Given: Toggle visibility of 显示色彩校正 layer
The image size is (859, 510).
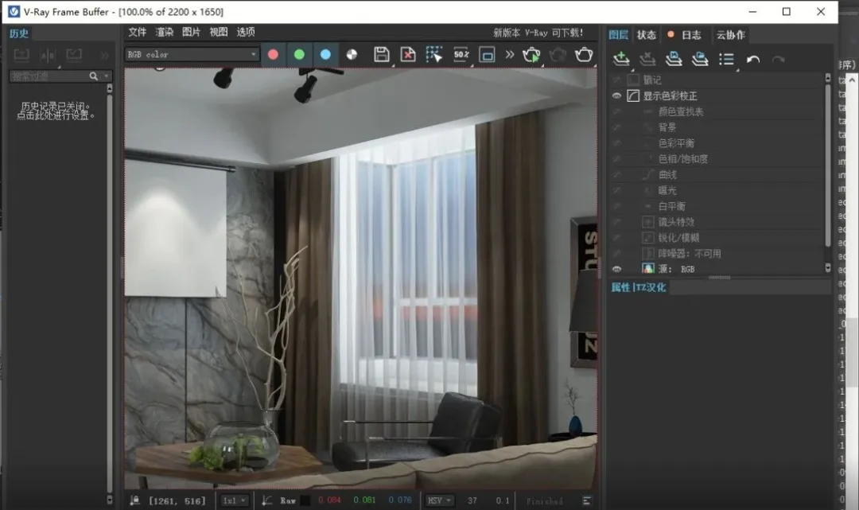Looking at the screenshot, I should tap(617, 95).
